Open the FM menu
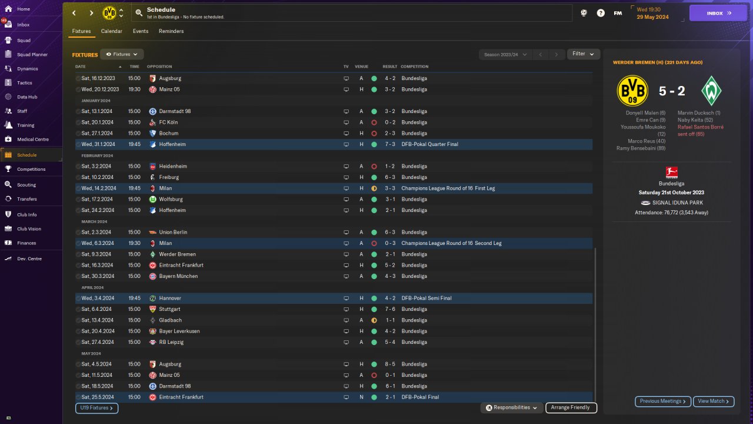 point(618,13)
